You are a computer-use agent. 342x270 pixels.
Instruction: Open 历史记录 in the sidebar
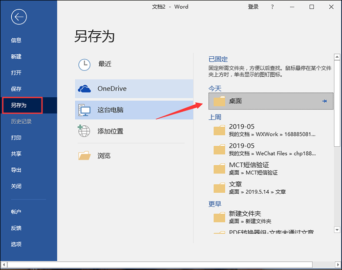point(21,121)
